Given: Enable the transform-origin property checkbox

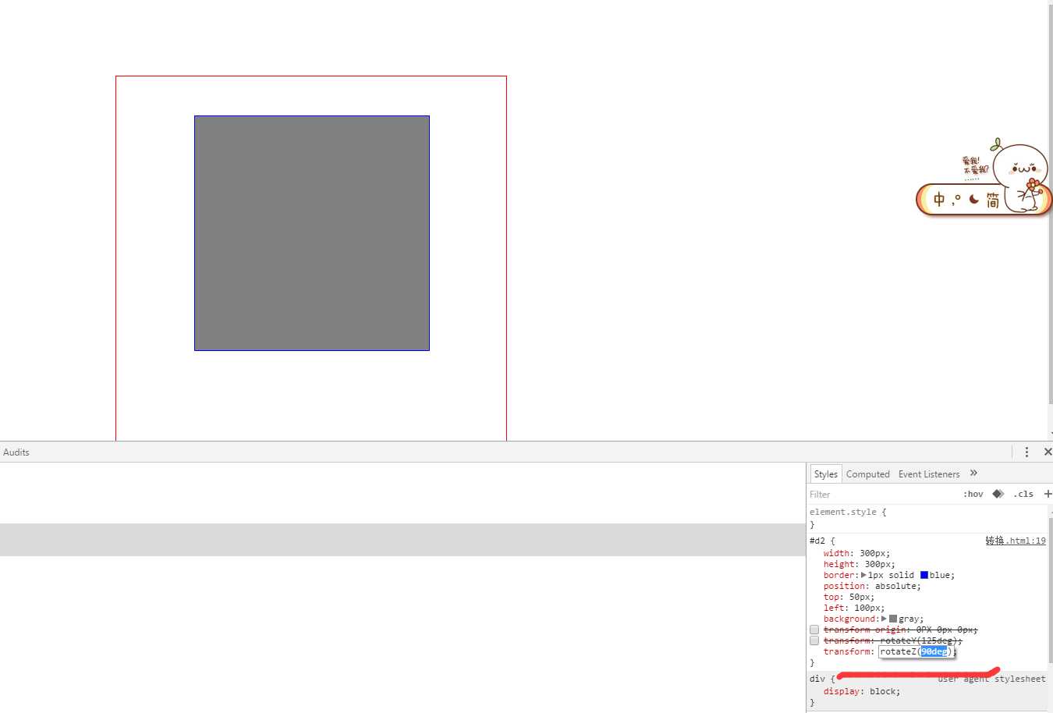Looking at the screenshot, I should (x=814, y=630).
